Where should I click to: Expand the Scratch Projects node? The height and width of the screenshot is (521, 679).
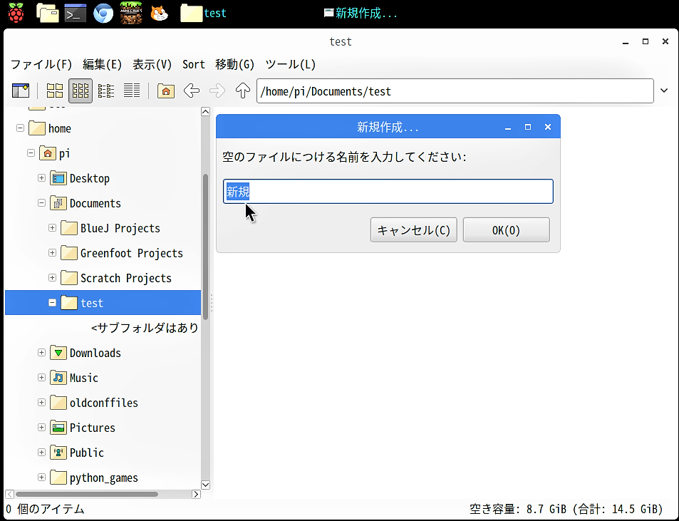pos(53,278)
